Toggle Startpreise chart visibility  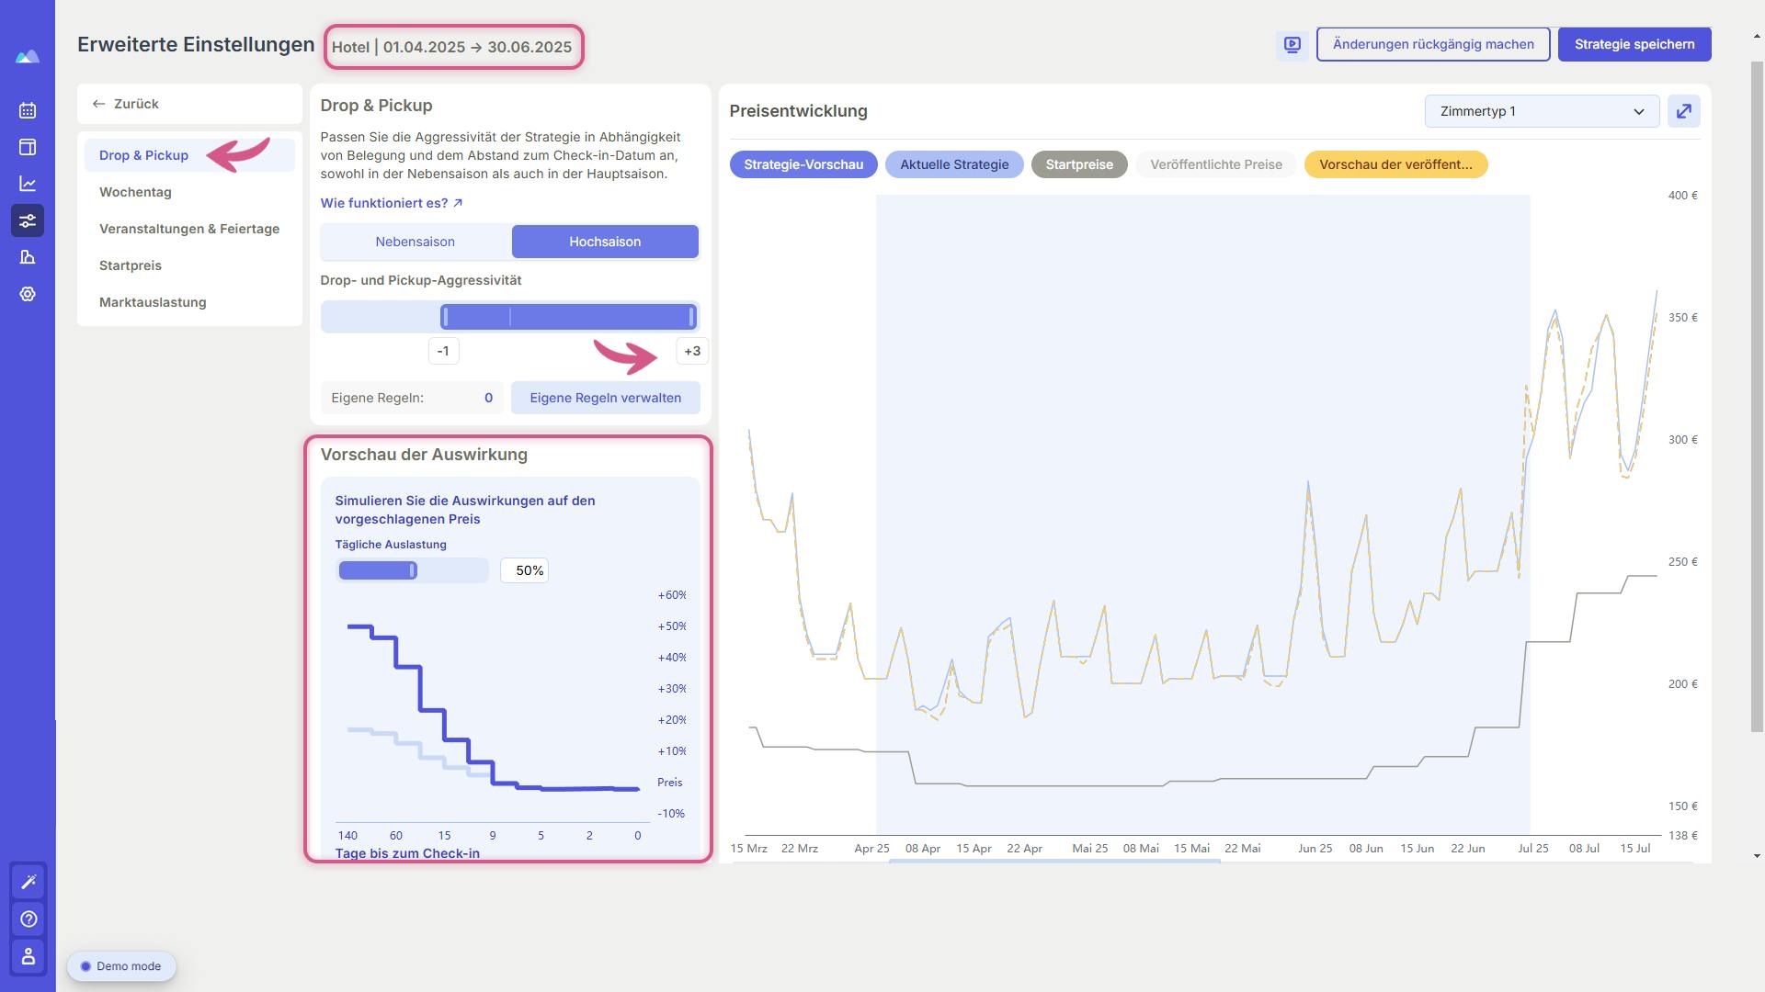tap(1079, 163)
